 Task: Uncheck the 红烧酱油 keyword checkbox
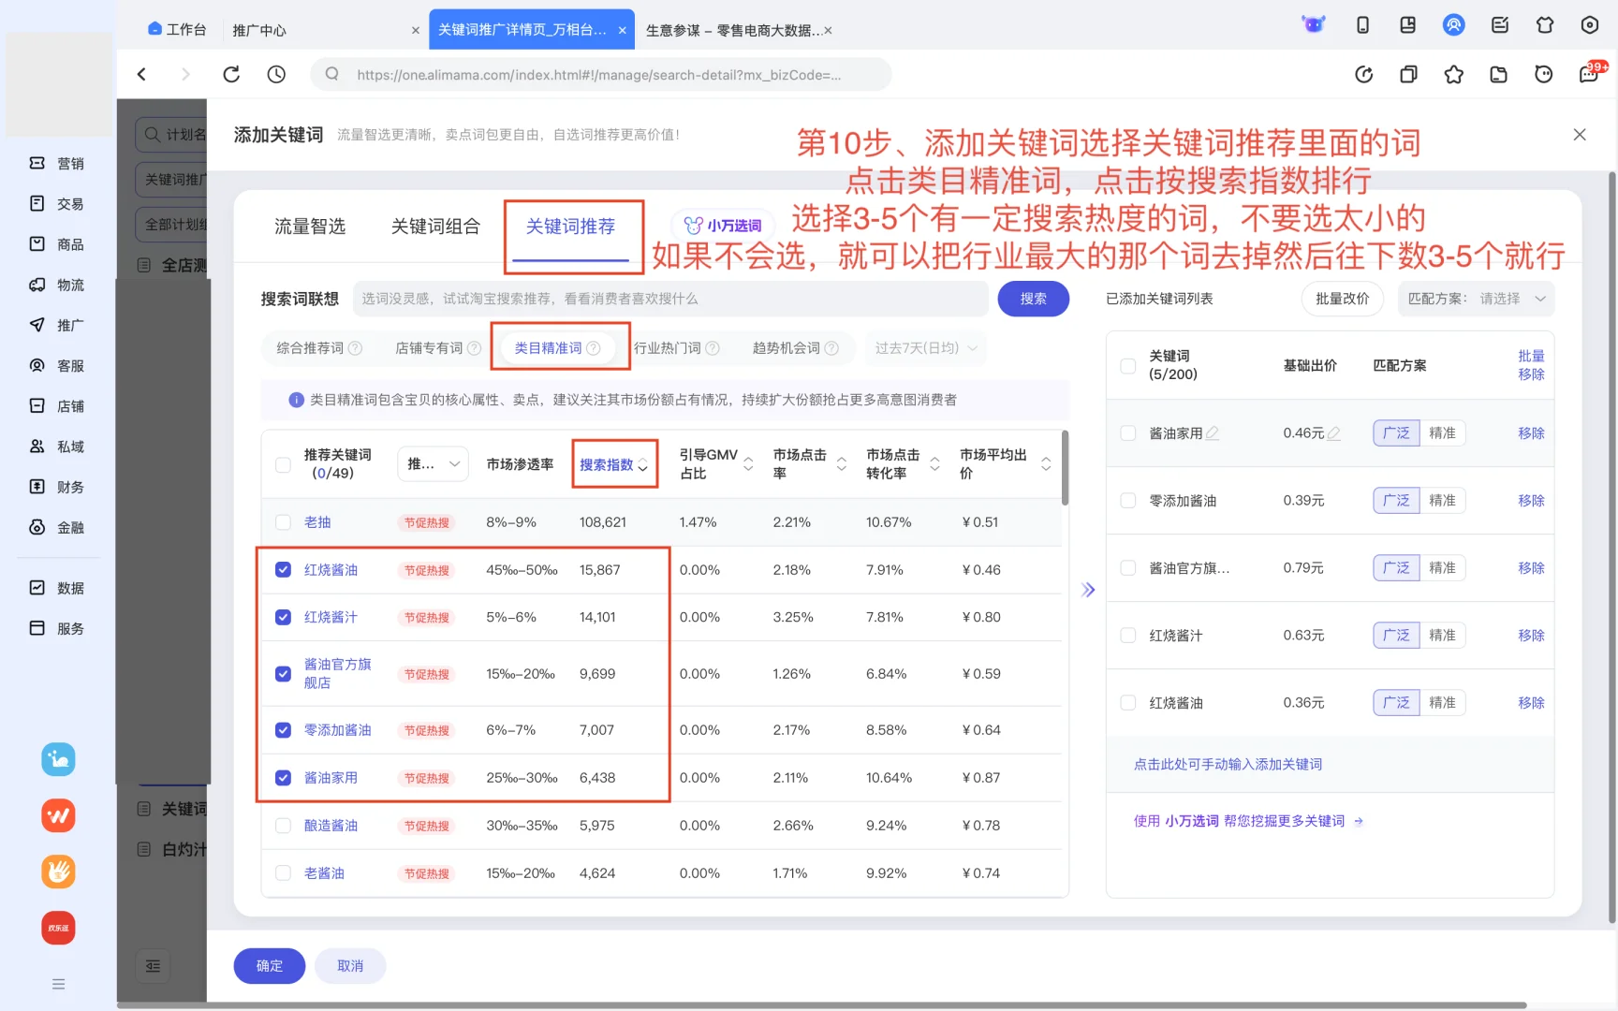[283, 569]
